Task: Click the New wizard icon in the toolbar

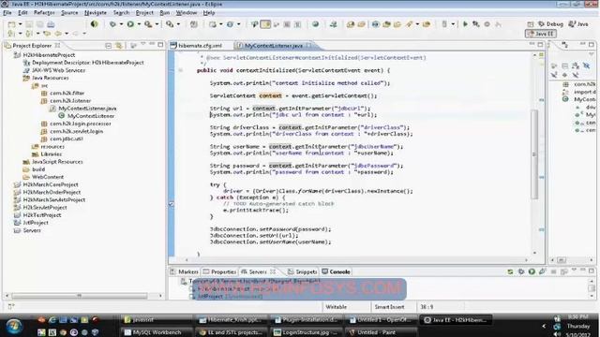Action: [12, 24]
